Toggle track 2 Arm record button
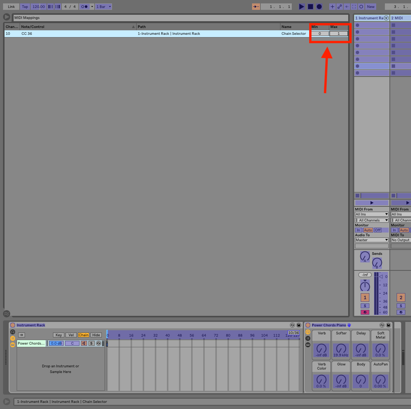Screen dimensions: 411x409 pos(401,312)
